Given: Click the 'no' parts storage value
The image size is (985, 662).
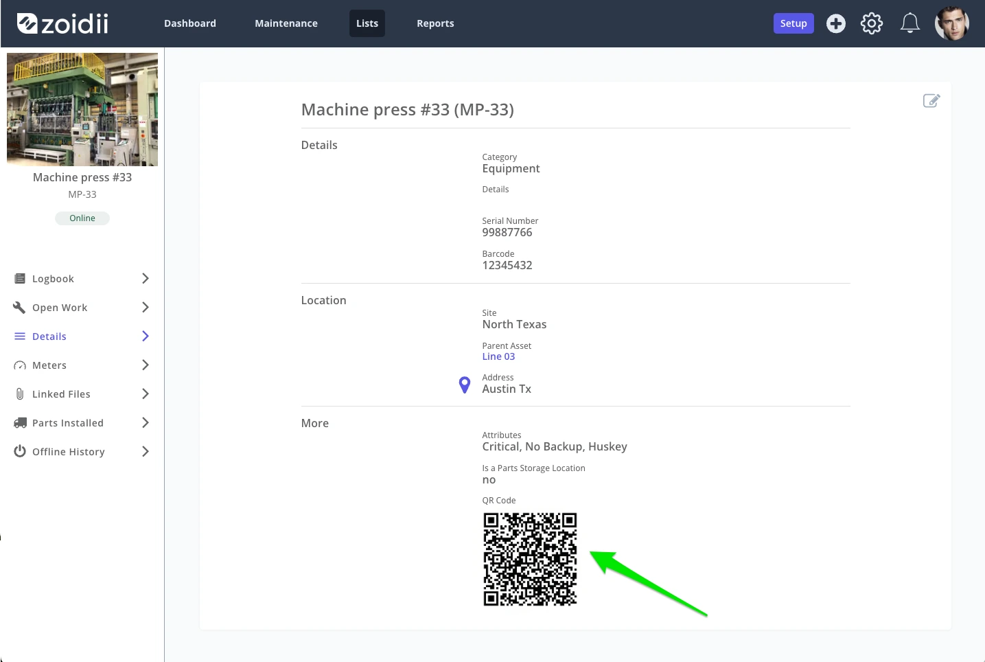Looking at the screenshot, I should point(489,480).
